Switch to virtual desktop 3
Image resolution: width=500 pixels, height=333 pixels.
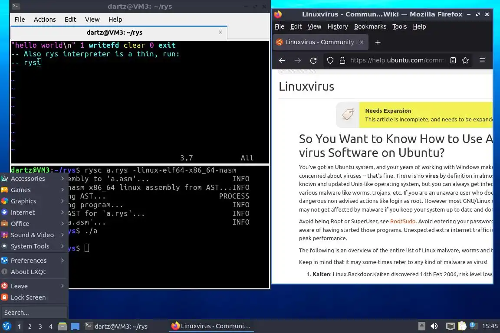tap(40, 326)
